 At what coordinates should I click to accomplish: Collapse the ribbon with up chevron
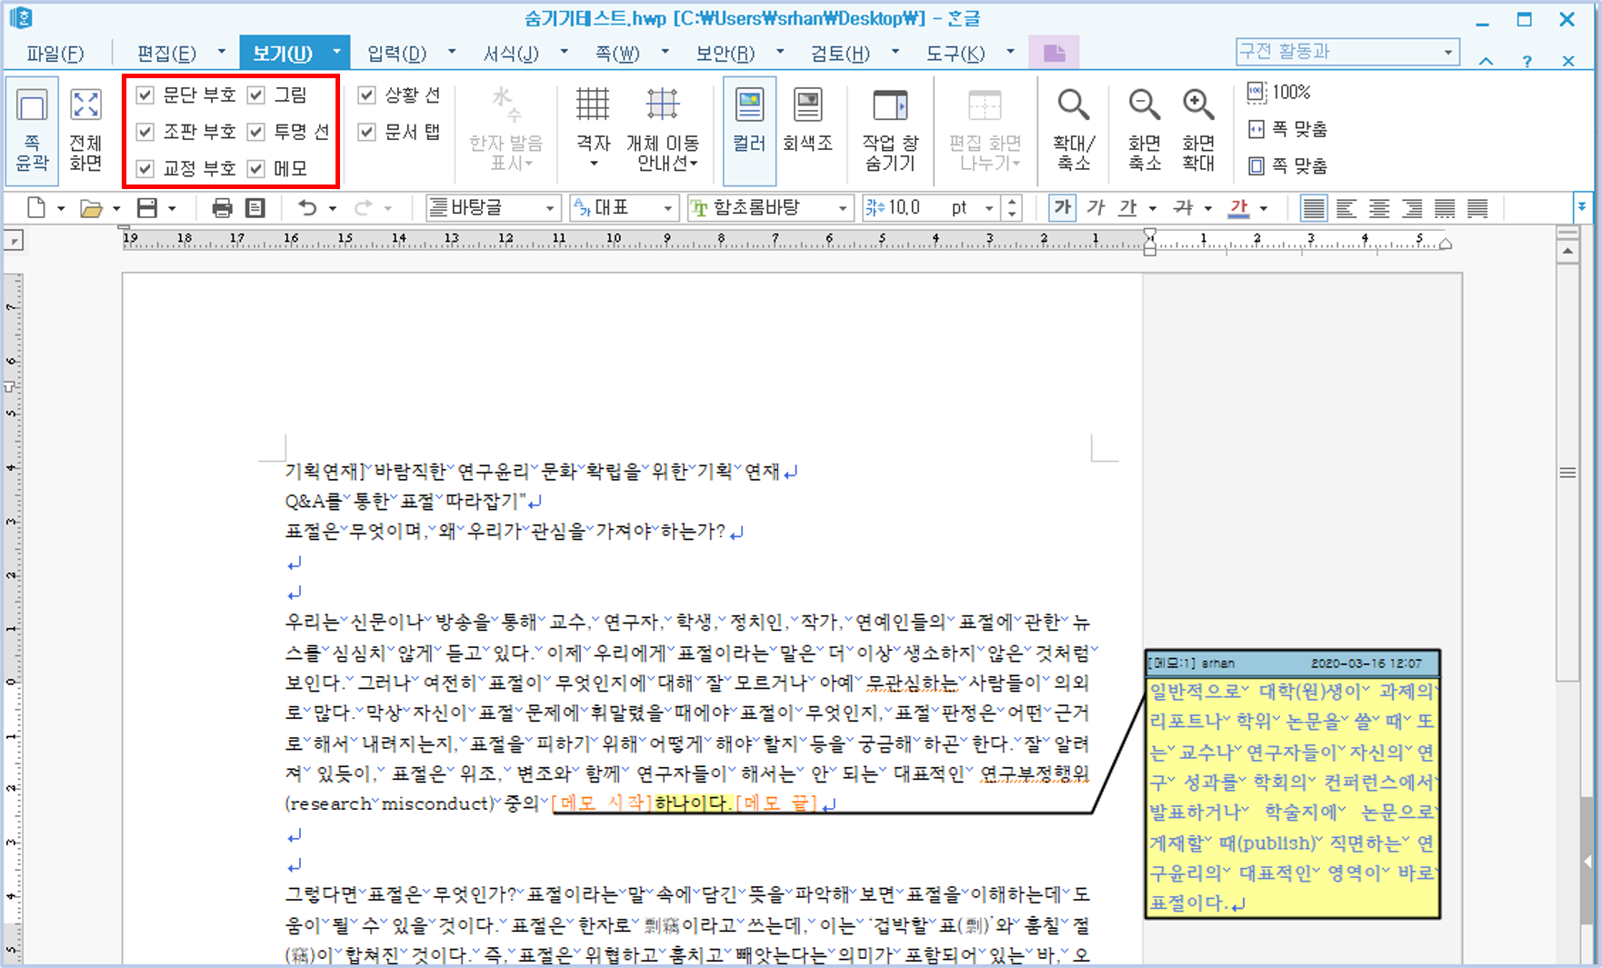[1486, 61]
